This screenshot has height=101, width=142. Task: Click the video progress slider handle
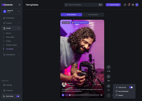coord(70,95)
